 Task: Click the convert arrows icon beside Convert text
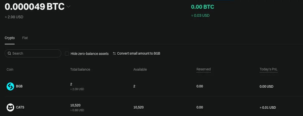click(114, 53)
